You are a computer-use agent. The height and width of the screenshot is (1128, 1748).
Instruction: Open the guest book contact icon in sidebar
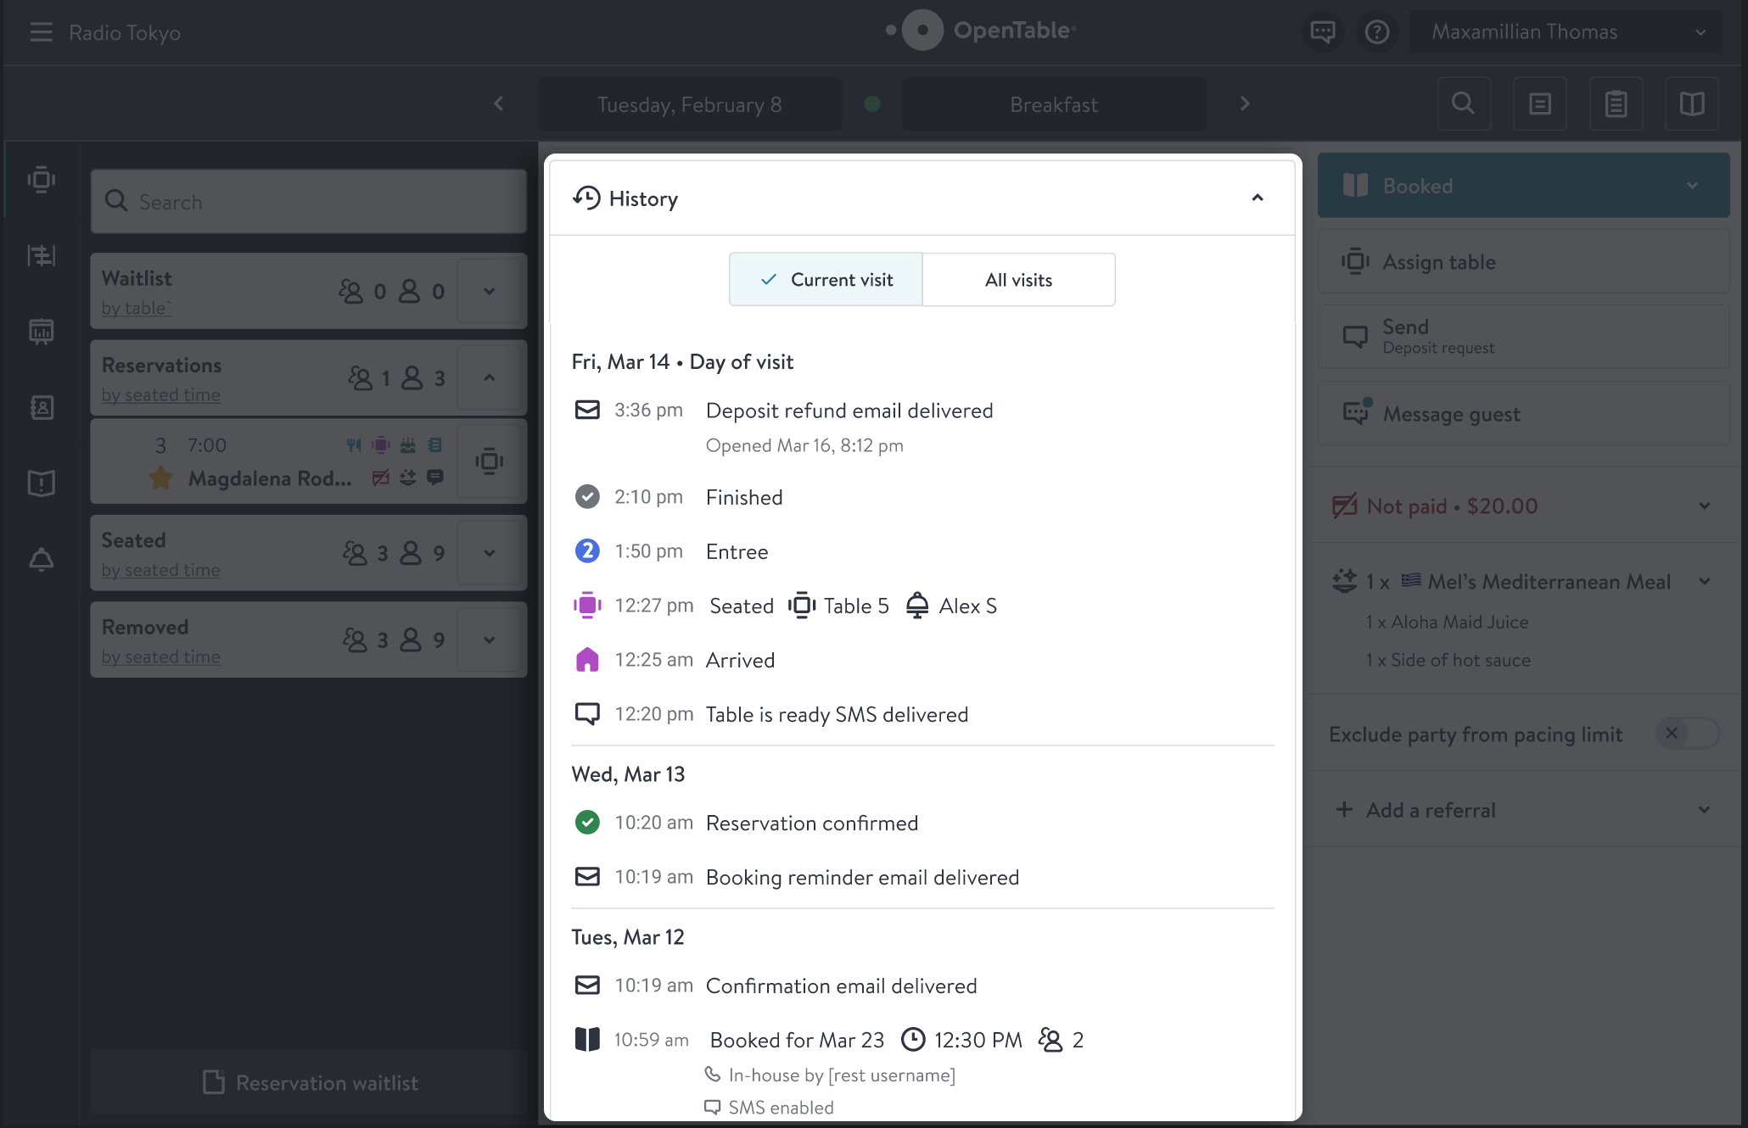pyautogui.click(x=41, y=407)
